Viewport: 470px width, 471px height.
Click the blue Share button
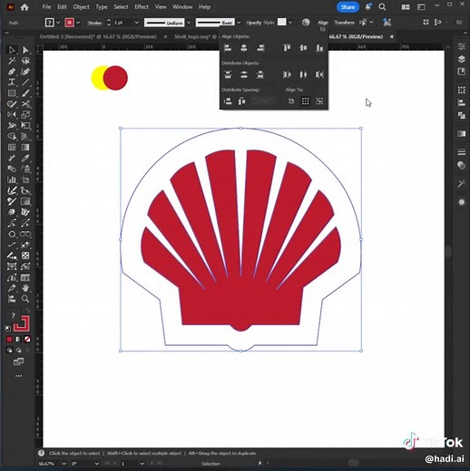[348, 7]
